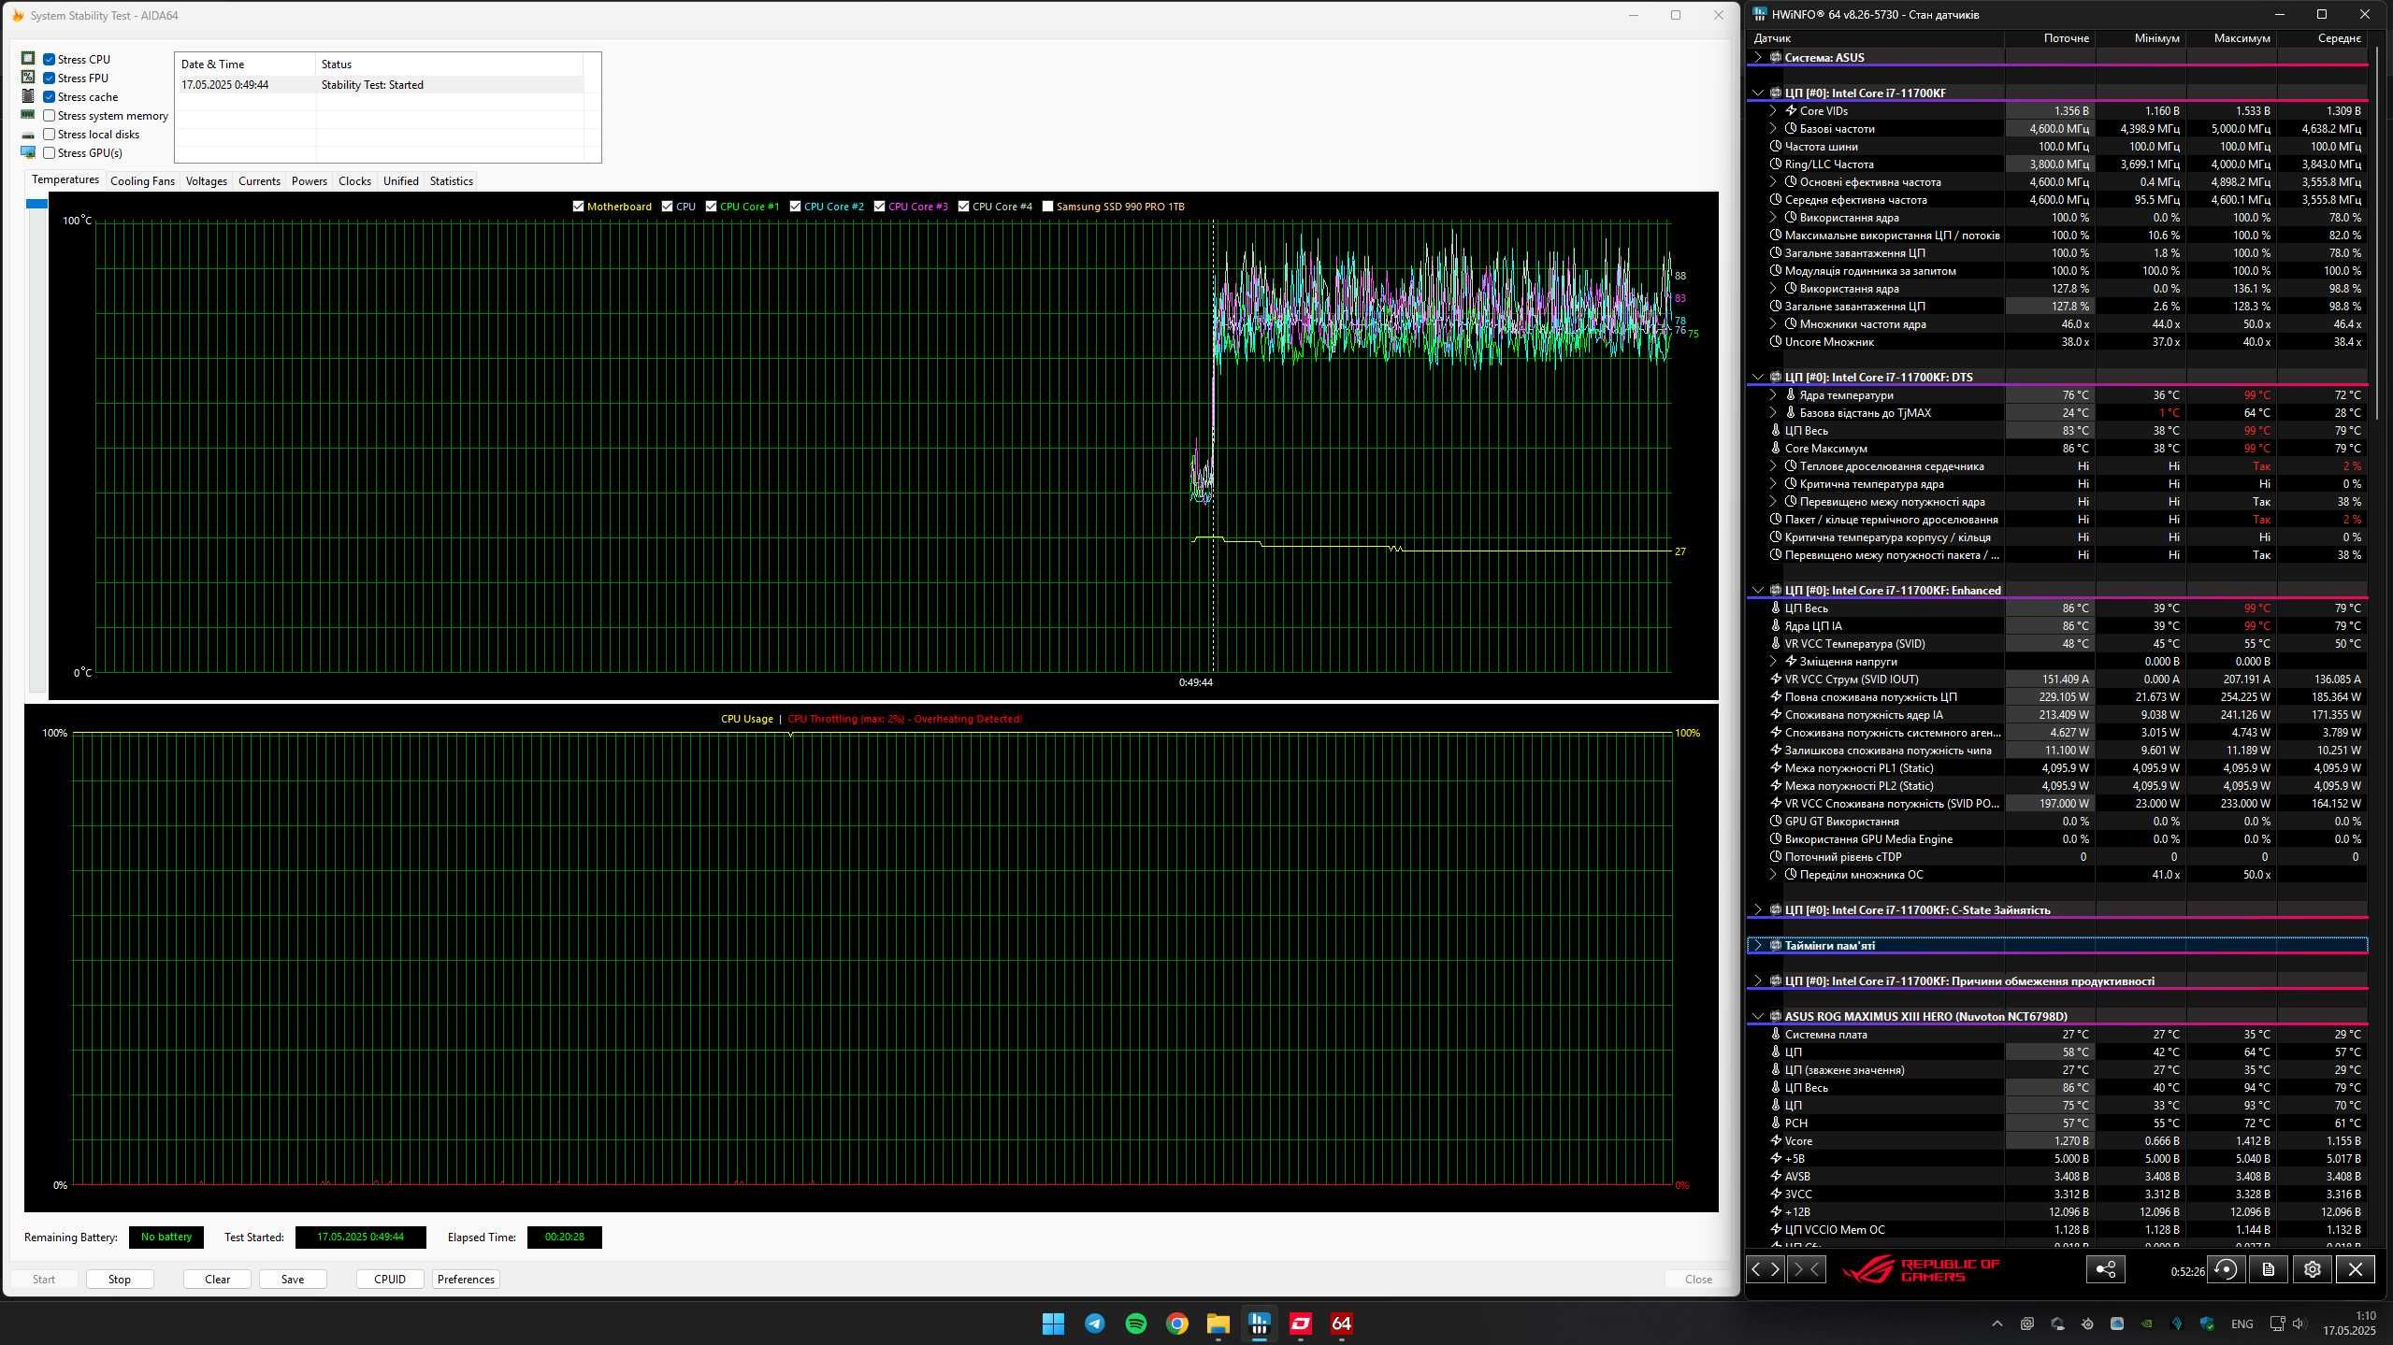This screenshot has width=2393, height=1345.
Task: Switch to the Cooling Fans tab
Action: tap(142, 180)
